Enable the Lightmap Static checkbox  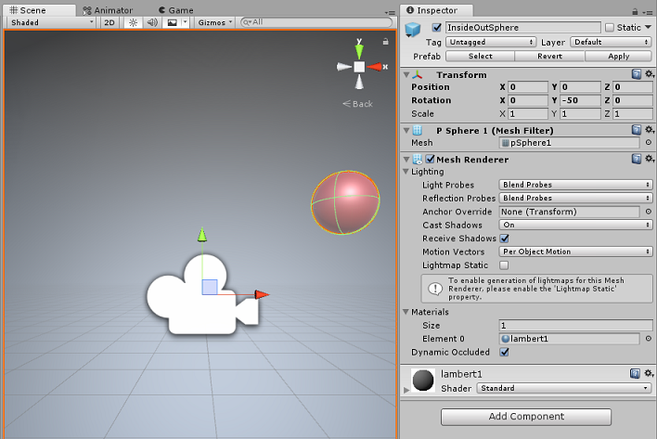(x=505, y=265)
